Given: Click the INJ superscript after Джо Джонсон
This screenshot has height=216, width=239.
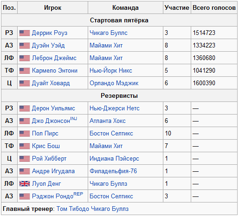Looking at the screenshot, I should click(73, 119).
